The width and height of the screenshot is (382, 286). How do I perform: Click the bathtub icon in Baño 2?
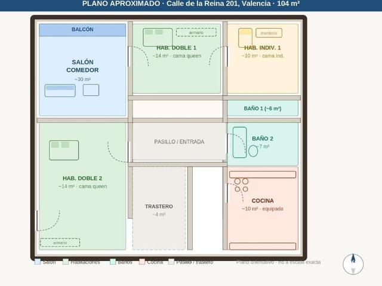click(240, 142)
